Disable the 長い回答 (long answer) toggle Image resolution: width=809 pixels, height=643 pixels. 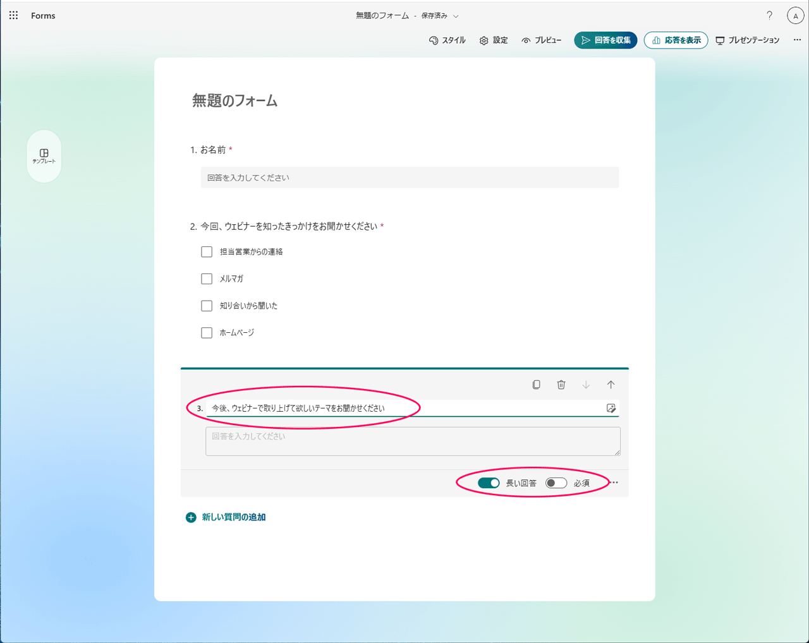(489, 482)
